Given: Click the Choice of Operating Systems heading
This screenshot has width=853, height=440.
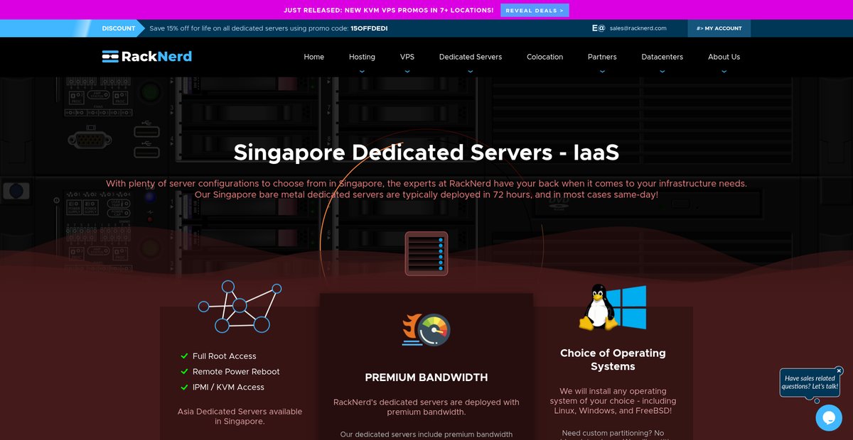Looking at the screenshot, I should (x=613, y=360).
